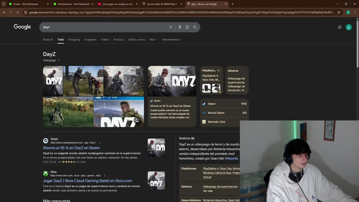
Task: Expand the Plataformas dropdown card
Action: point(211,70)
